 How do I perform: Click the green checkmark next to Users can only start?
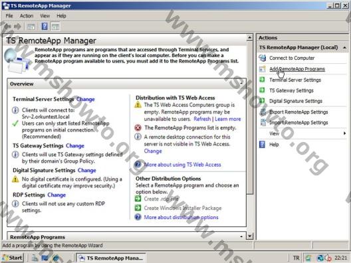15,124
